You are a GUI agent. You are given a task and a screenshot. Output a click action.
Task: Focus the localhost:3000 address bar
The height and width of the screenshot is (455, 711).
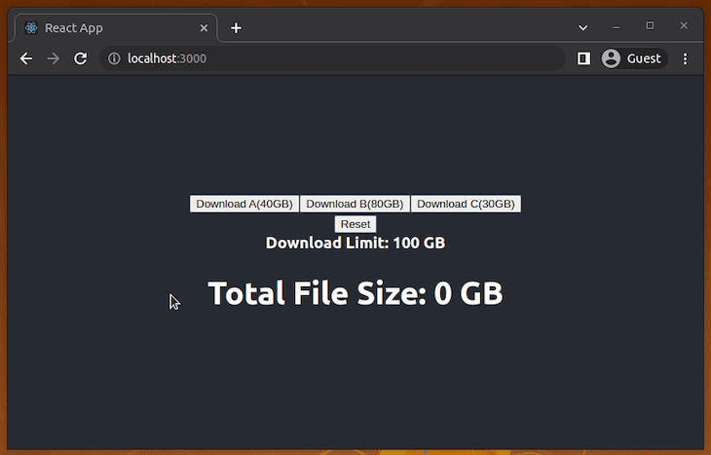331,58
